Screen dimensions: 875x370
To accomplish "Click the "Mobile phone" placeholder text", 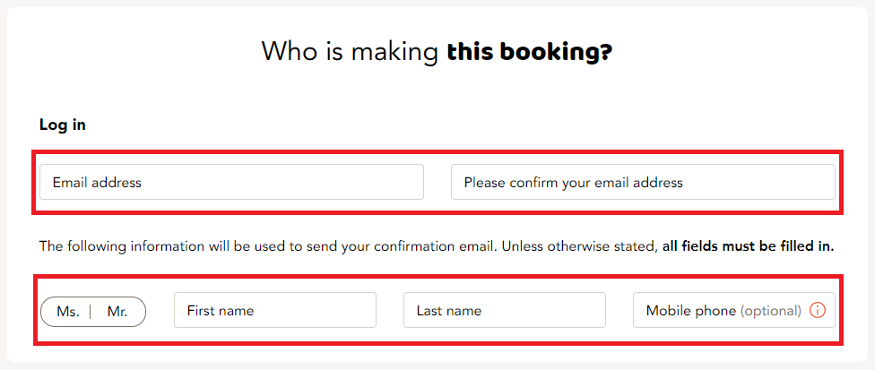I will pyautogui.click(x=691, y=310).
